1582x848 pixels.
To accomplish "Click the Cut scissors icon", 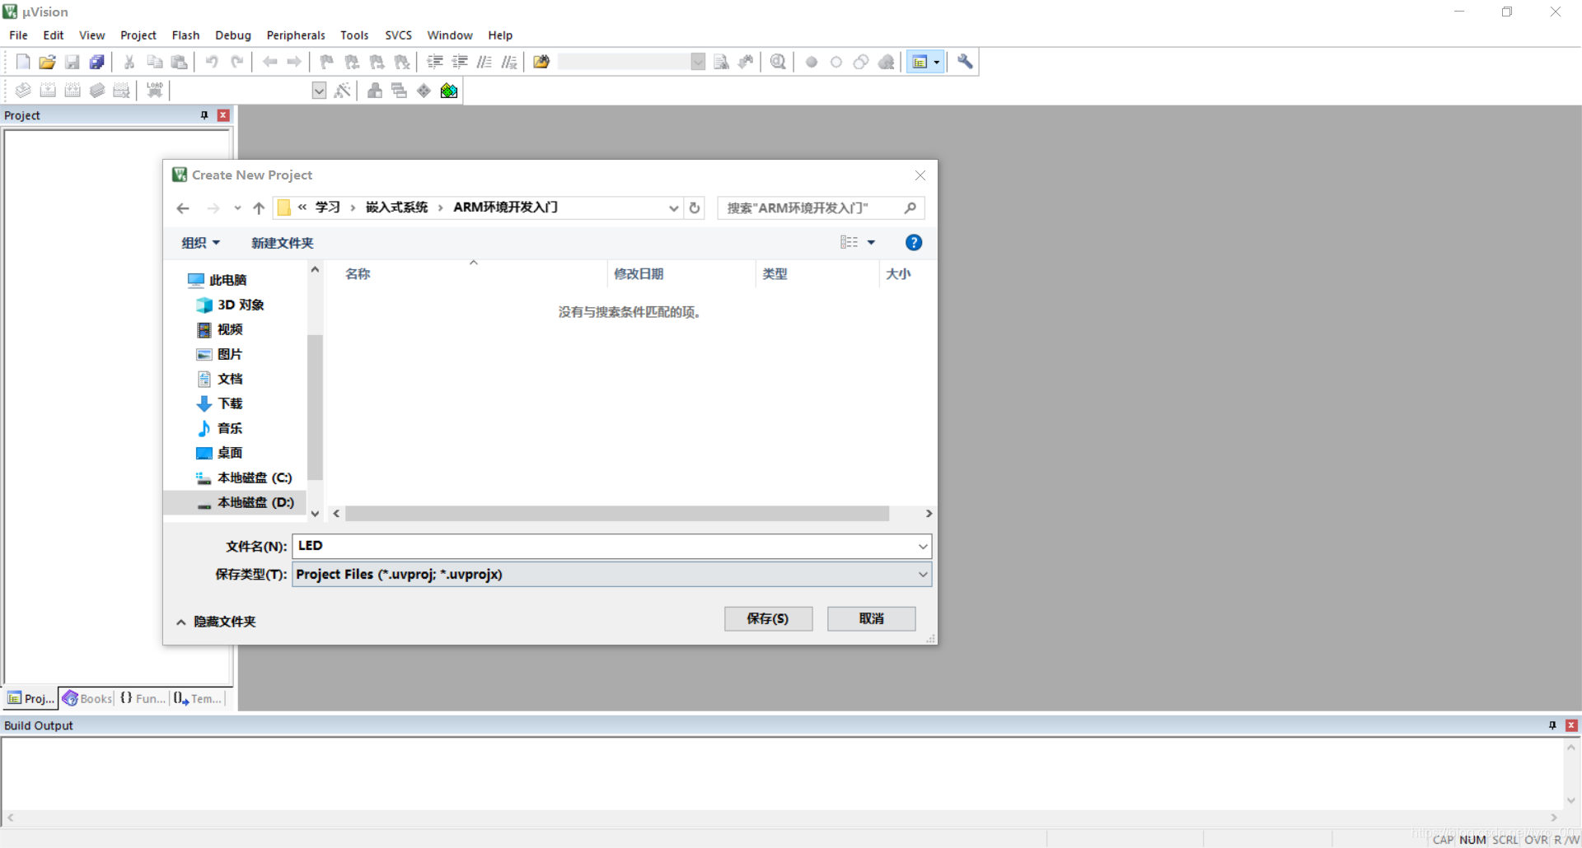I will point(129,62).
